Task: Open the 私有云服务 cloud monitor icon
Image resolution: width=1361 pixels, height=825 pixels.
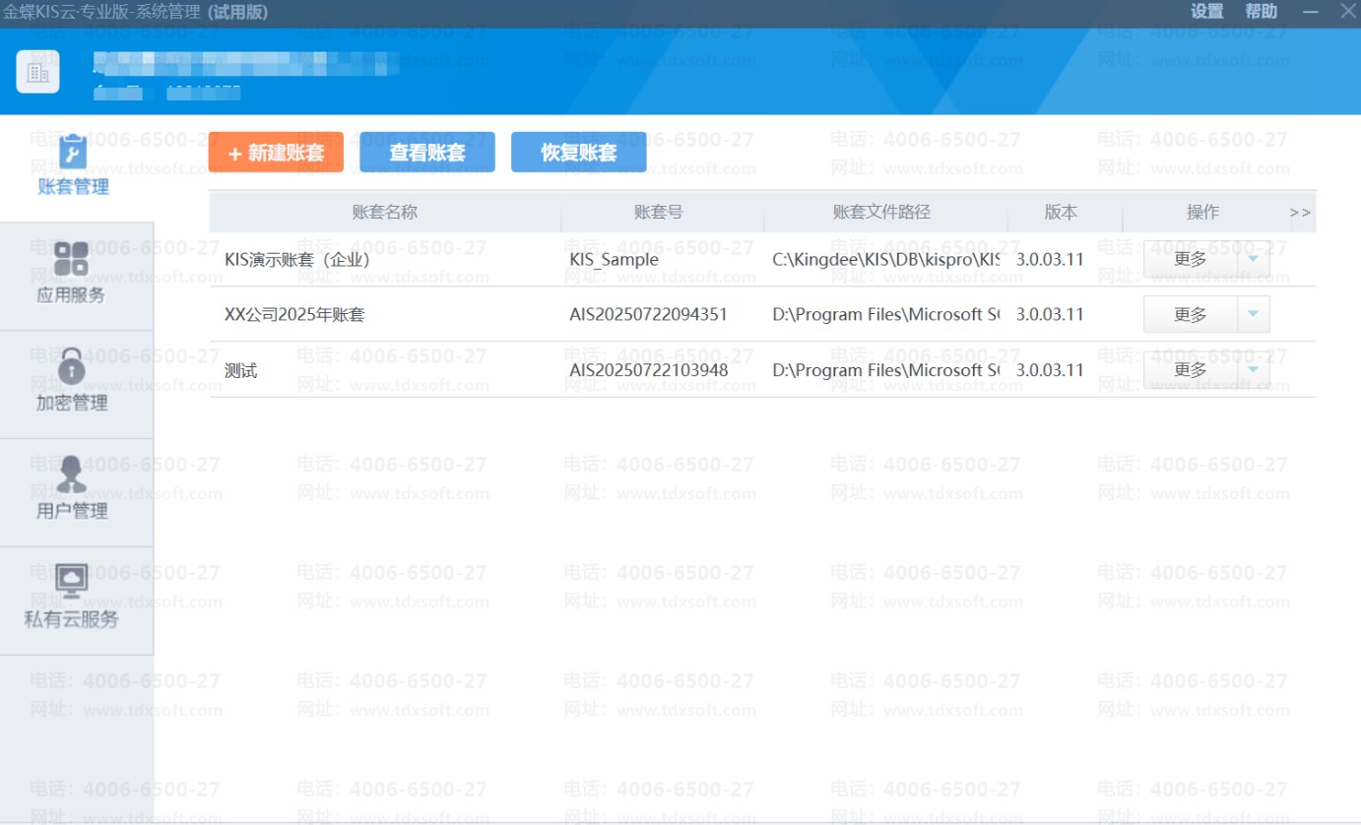Action: point(71,582)
